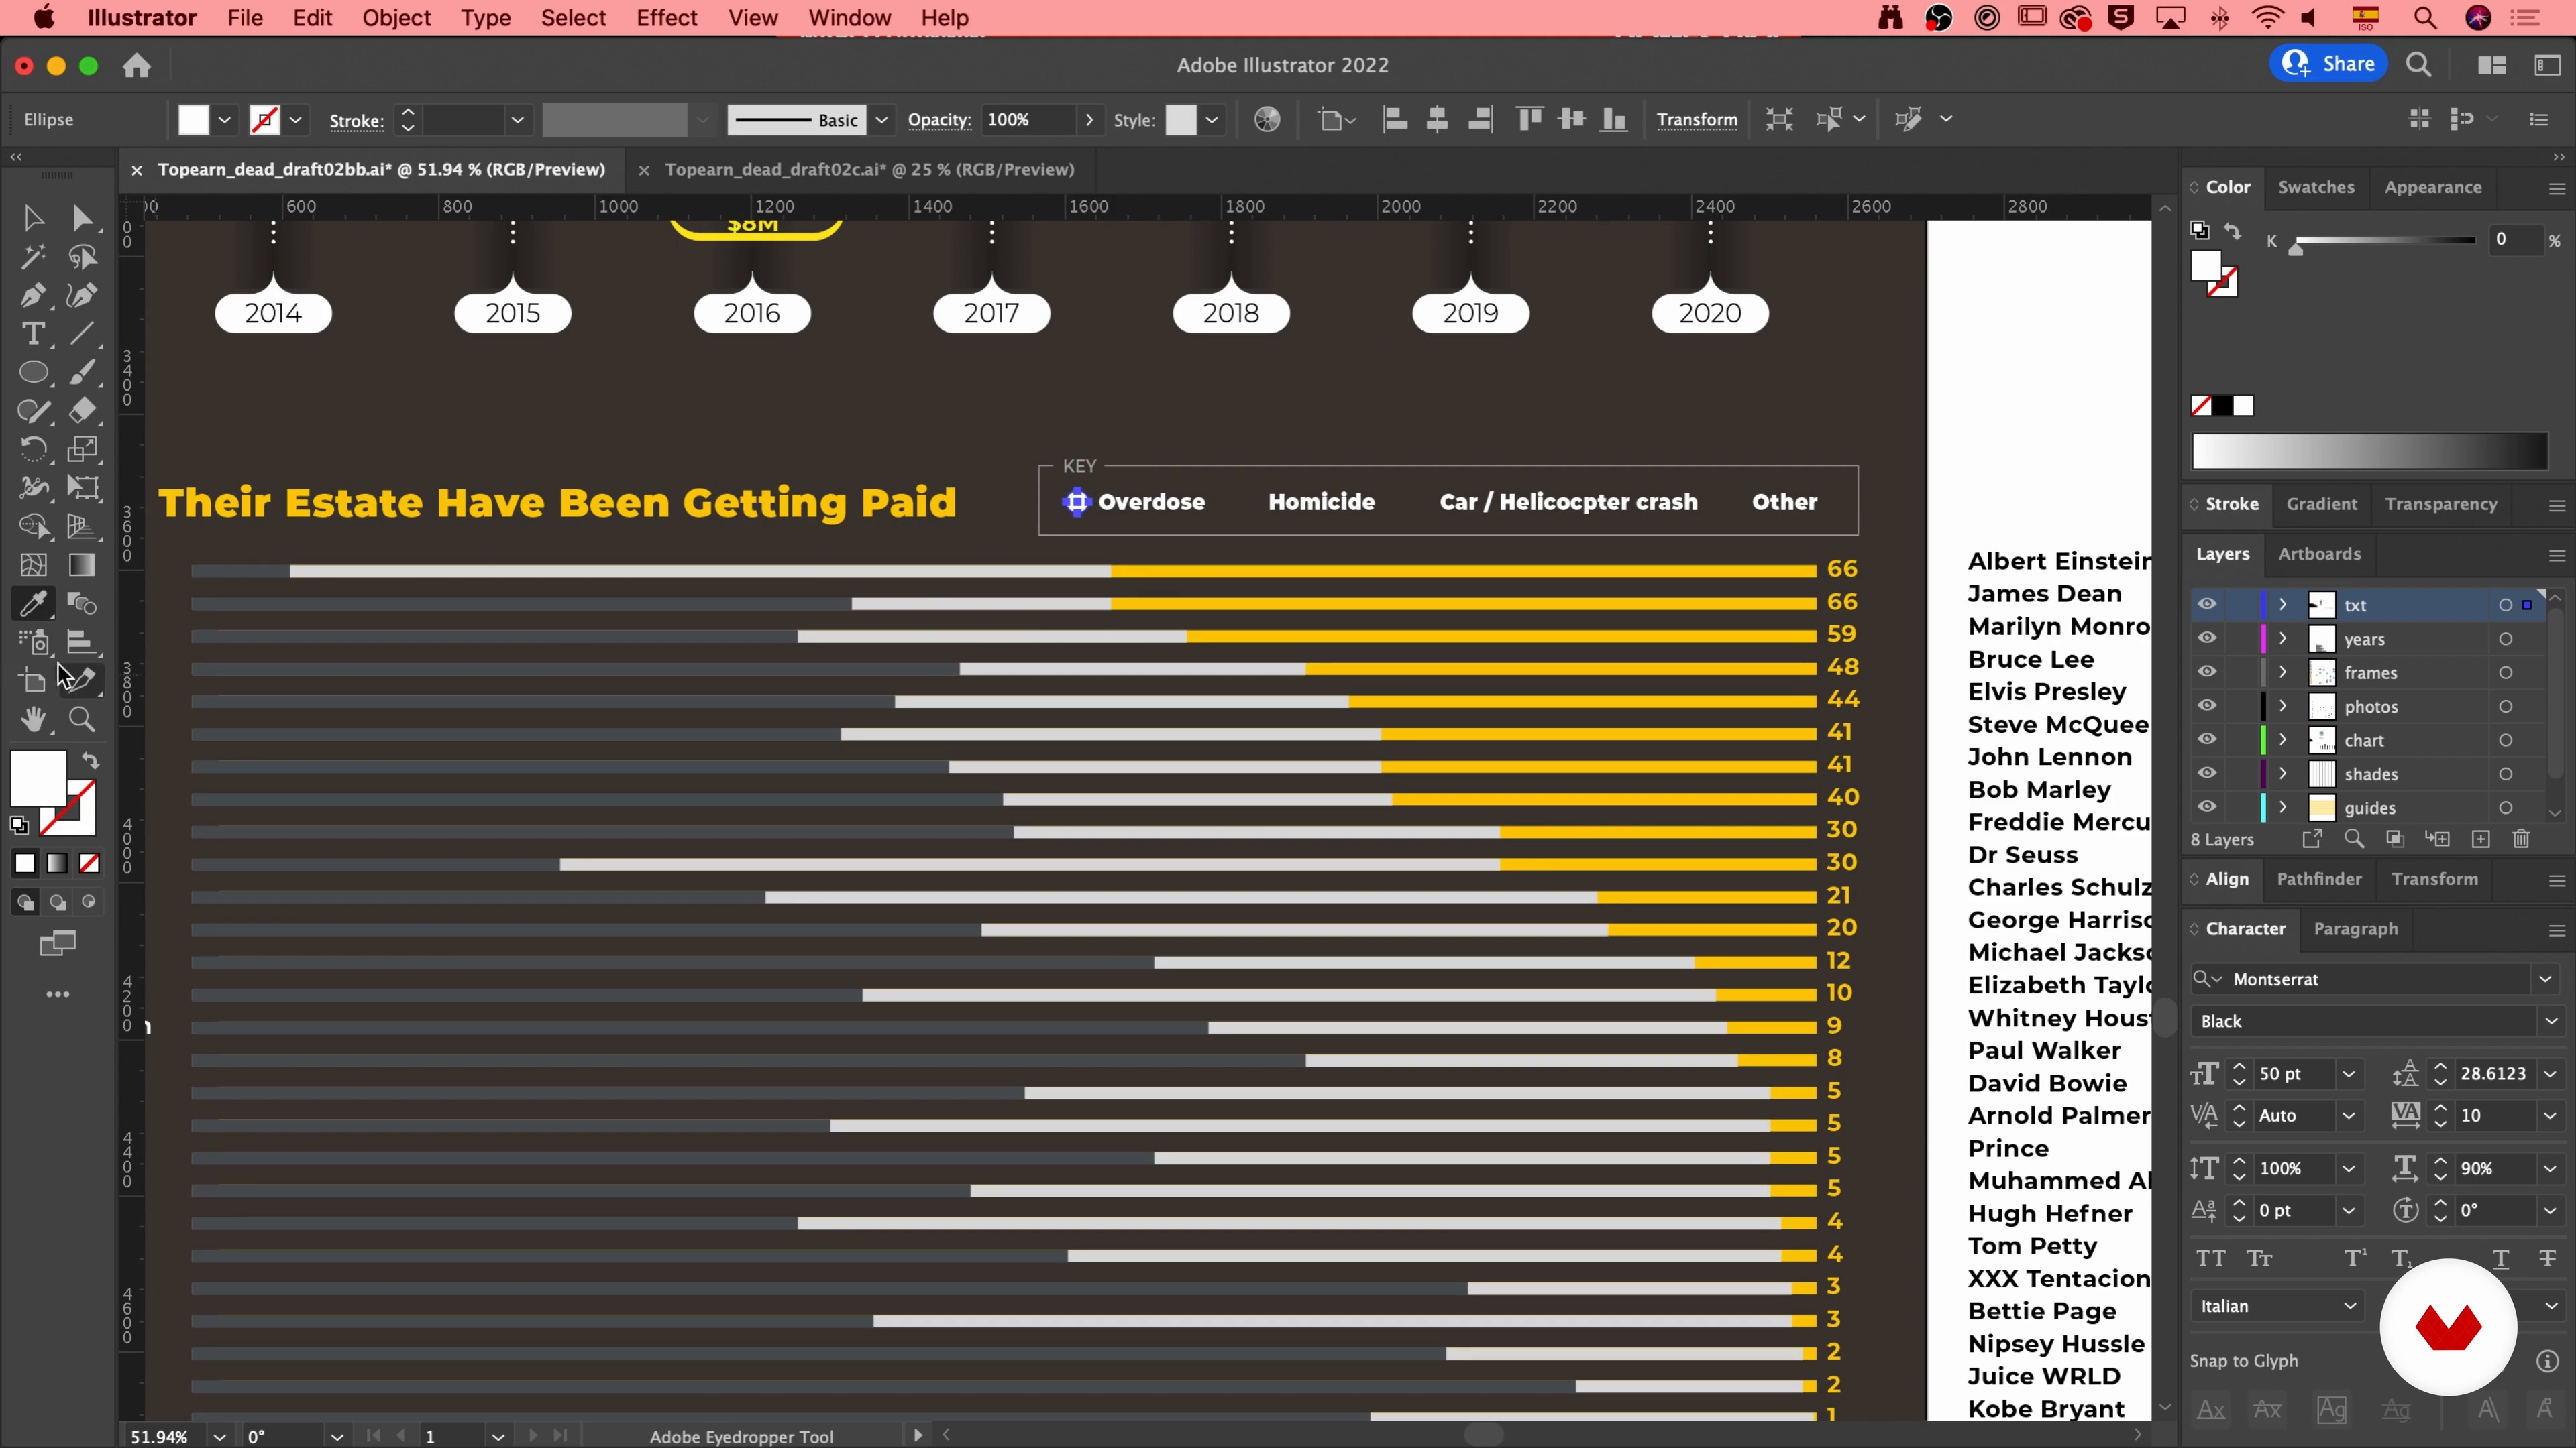Switch to the Pathfinder tab
Viewport: 2576px width, 1448px height.
(2319, 878)
